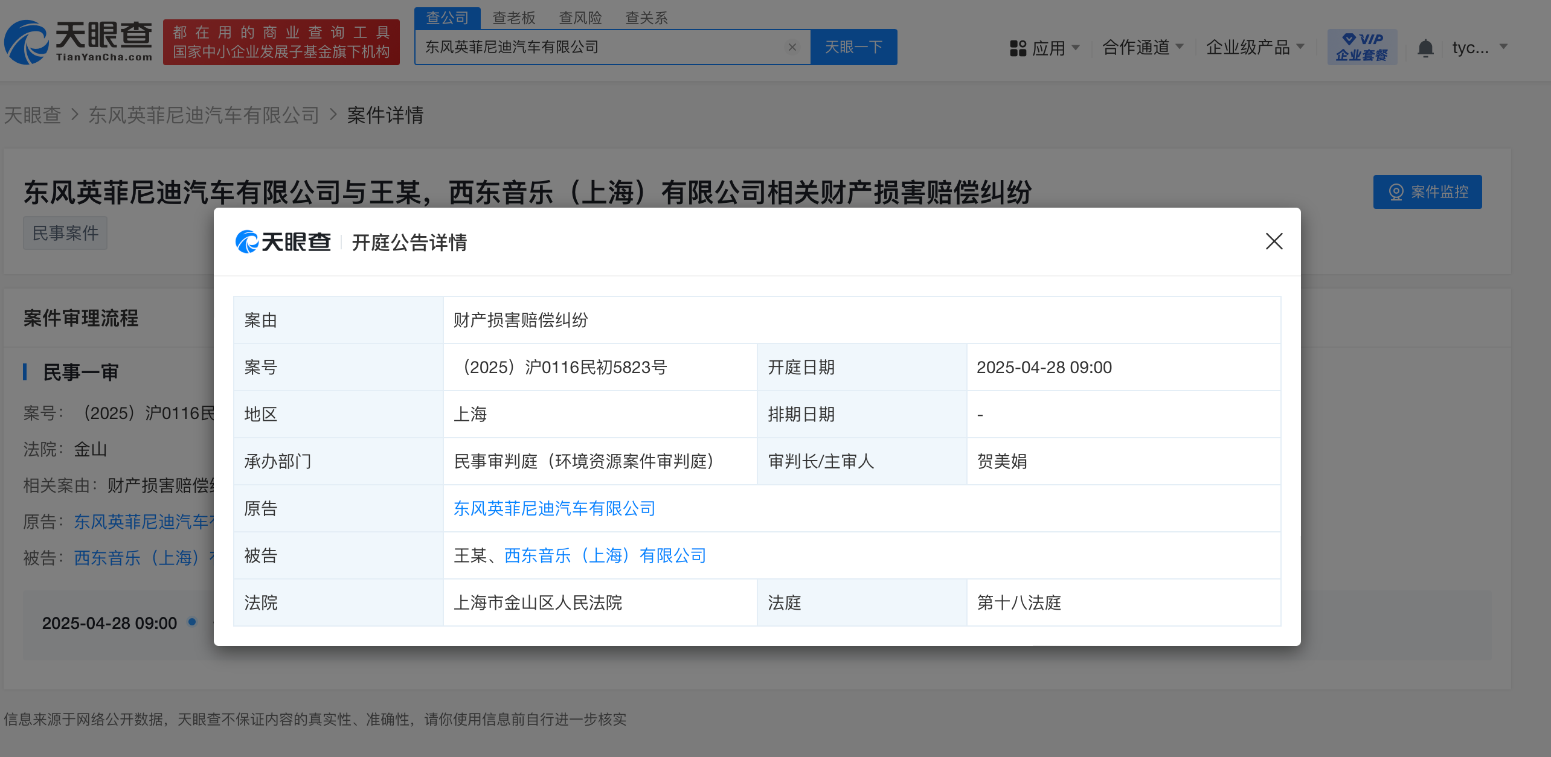The width and height of the screenshot is (1551, 757).
Task: Click the 民事一审 section heading
Action: pos(81,372)
